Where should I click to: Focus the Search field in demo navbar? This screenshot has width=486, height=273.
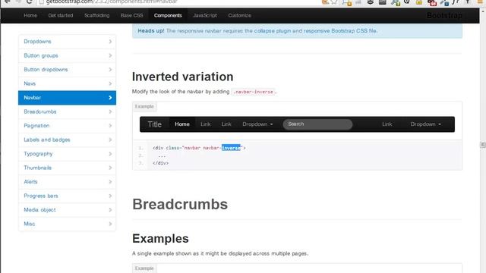pyautogui.click(x=317, y=124)
